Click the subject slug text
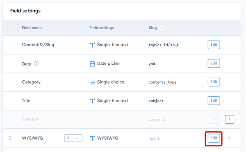Viewport: 246px width, 152px height. [x=156, y=101]
